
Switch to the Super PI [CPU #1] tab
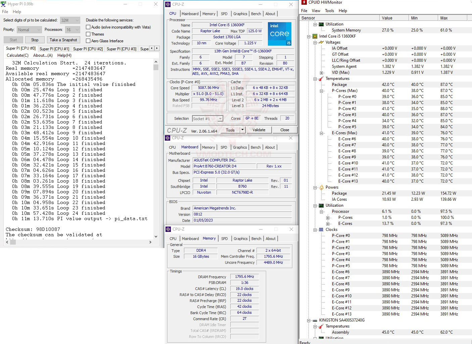coord(54,49)
